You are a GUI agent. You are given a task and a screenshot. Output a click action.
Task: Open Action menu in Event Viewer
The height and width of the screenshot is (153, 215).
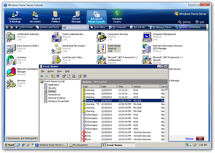(51, 71)
